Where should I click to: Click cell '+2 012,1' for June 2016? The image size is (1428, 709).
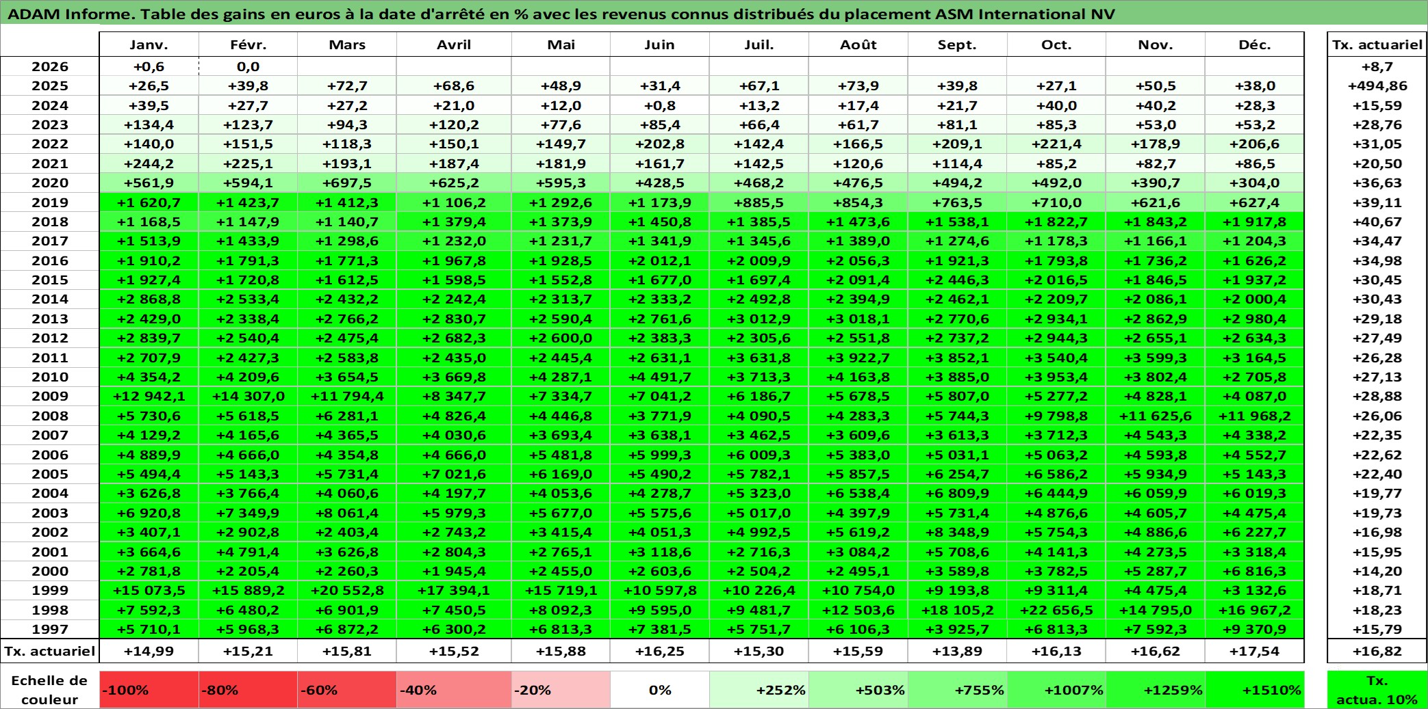click(x=660, y=260)
